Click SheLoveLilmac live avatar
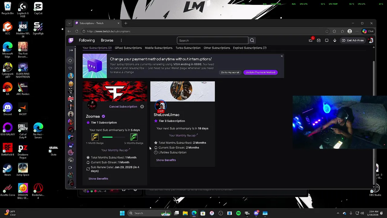 (x=161, y=106)
